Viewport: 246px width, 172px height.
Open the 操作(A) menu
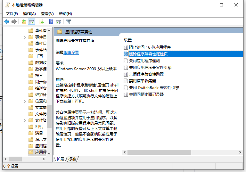pyautogui.click(x=29, y=14)
